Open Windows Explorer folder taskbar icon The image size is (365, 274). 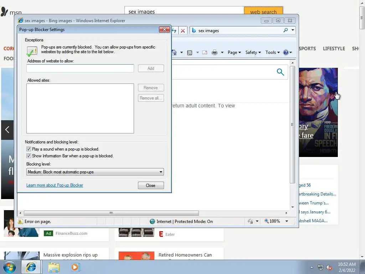click(x=54, y=267)
